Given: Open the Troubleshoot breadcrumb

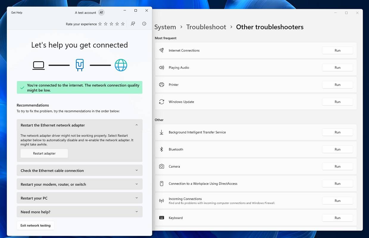Looking at the screenshot, I should pyautogui.click(x=206, y=27).
